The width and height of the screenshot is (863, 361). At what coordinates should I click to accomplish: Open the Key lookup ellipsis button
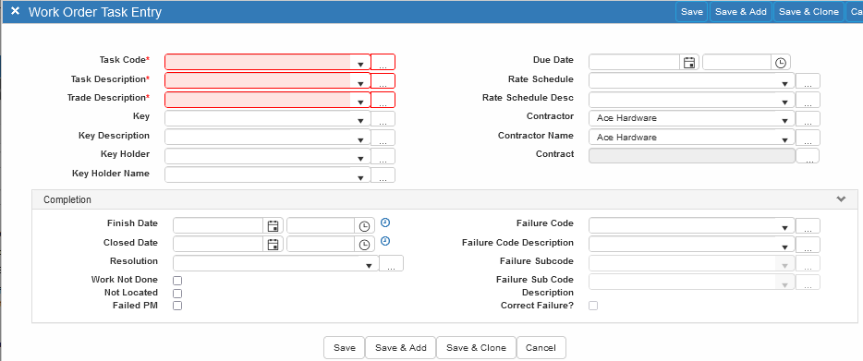[383, 118]
